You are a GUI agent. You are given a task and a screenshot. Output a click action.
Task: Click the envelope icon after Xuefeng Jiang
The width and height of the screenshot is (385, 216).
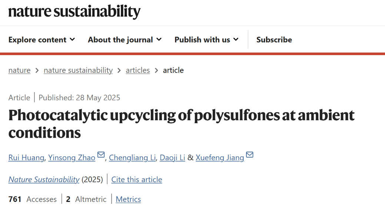(x=249, y=155)
